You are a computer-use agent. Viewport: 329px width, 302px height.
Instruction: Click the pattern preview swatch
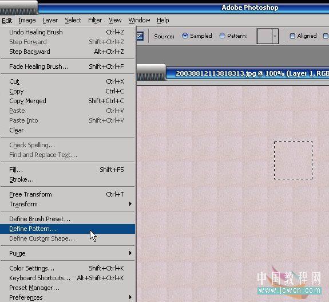pos(264,36)
